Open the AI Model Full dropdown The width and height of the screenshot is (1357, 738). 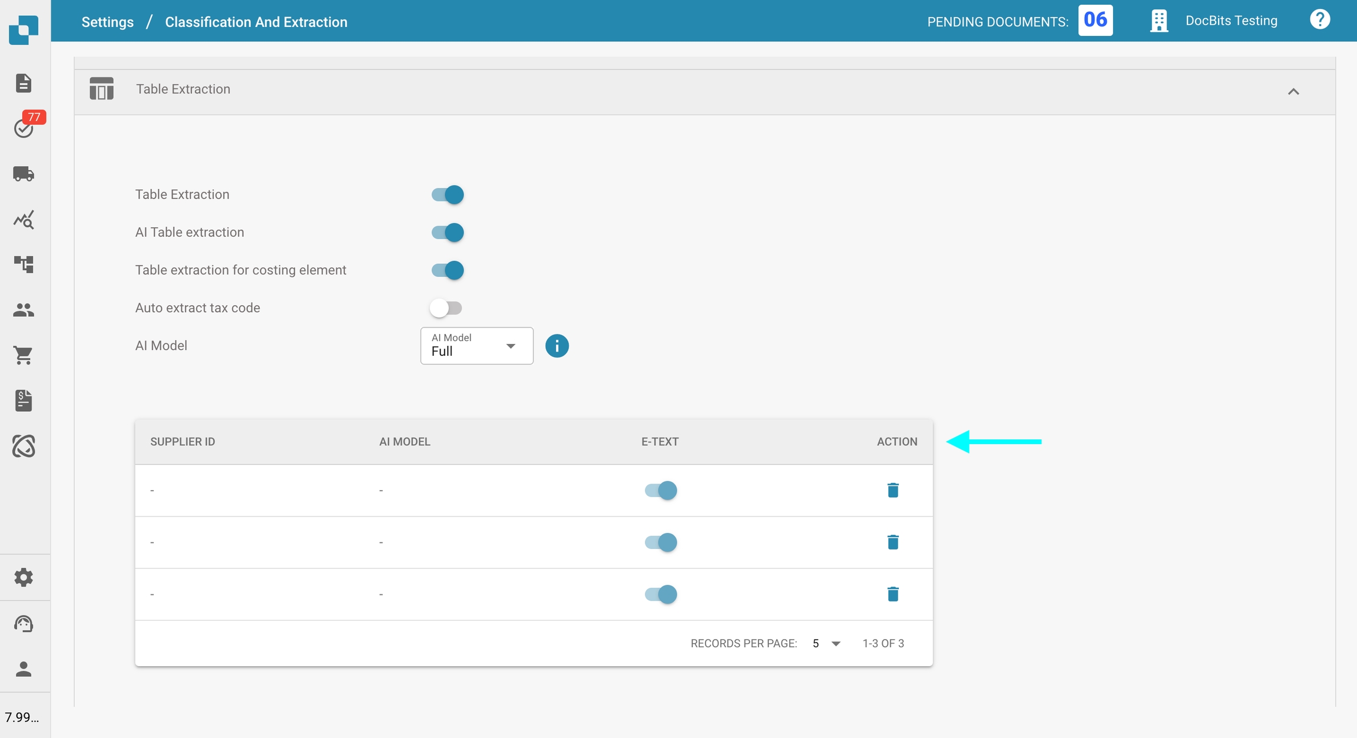[x=476, y=346]
